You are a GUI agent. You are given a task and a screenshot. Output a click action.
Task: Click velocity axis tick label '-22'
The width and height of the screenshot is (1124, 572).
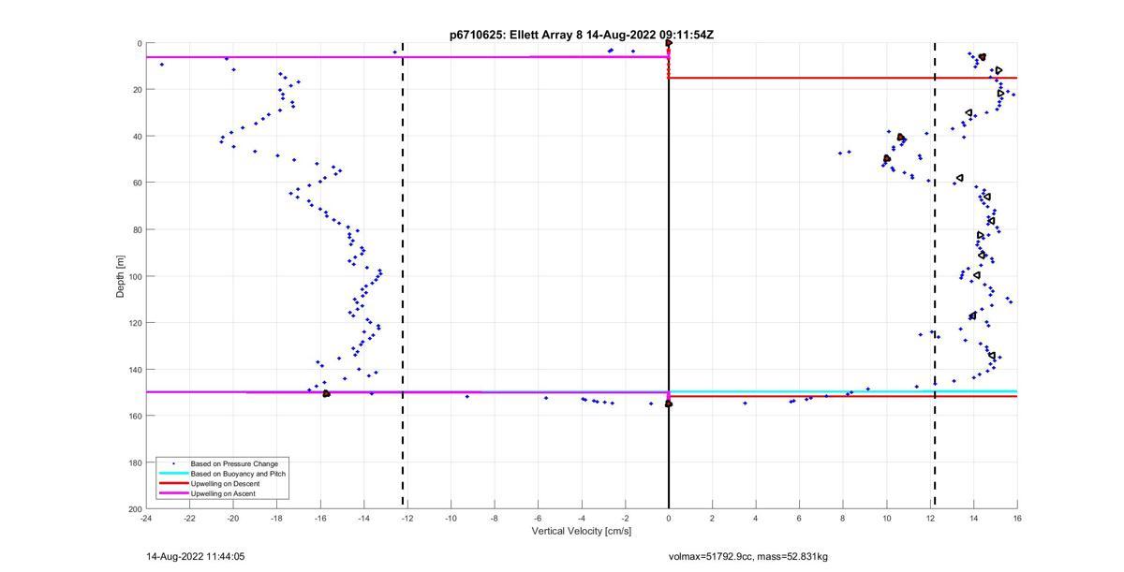pyautogui.click(x=189, y=518)
